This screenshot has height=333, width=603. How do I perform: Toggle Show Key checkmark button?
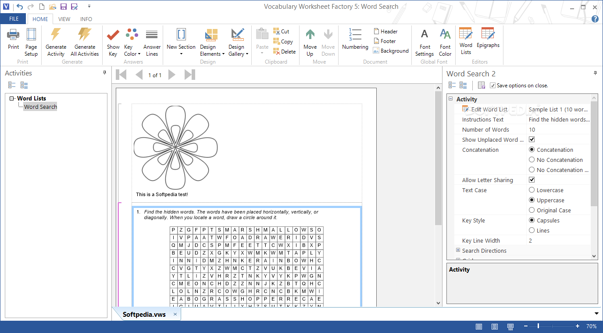pos(113,42)
